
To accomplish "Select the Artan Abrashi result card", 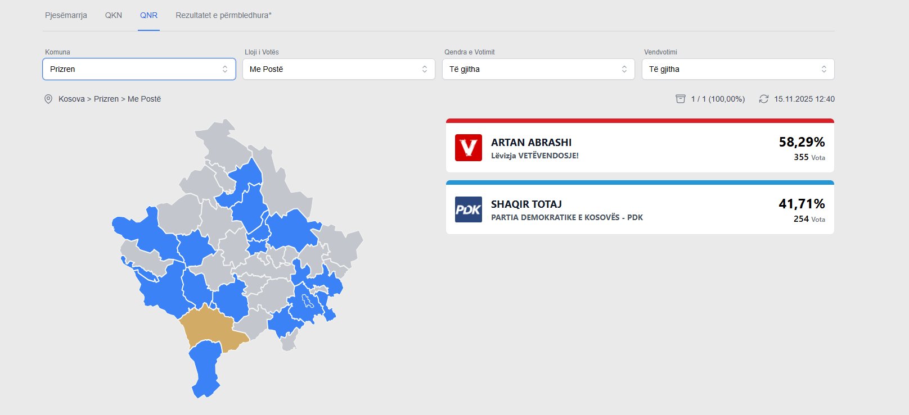I will pos(640,148).
